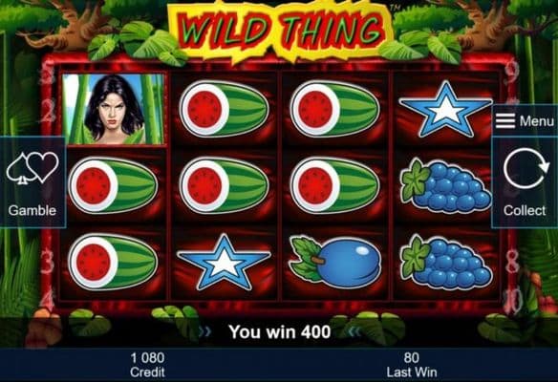Click the Last Win 80 display
558x382 pixels.
(x=412, y=365)
